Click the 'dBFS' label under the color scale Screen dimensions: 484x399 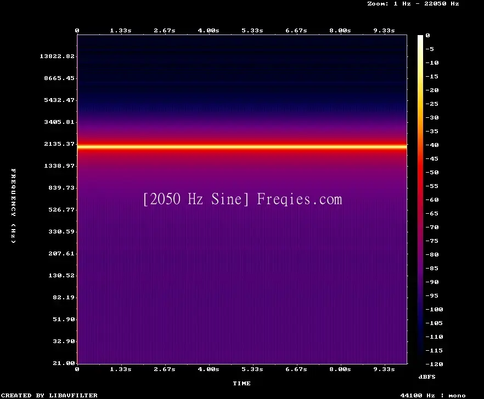(427, 377)
